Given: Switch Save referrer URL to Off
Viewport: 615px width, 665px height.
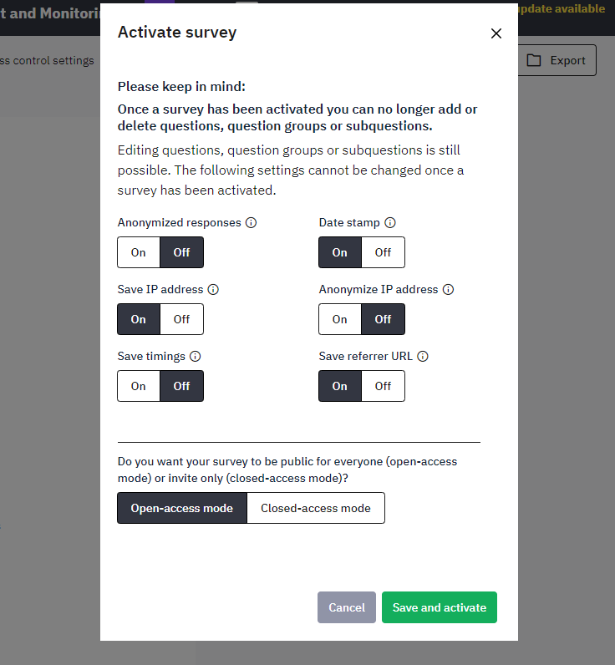Looking at the screenshot, I should coord(383,386).
